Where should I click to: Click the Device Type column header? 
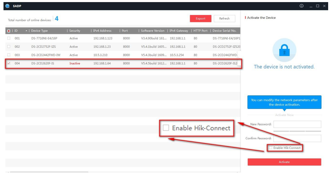pyautogui.click(x=39, y=31)
